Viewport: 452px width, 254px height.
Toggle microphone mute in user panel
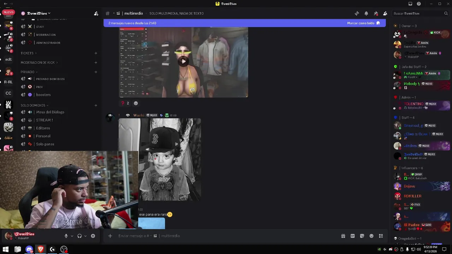coord(66,236)
